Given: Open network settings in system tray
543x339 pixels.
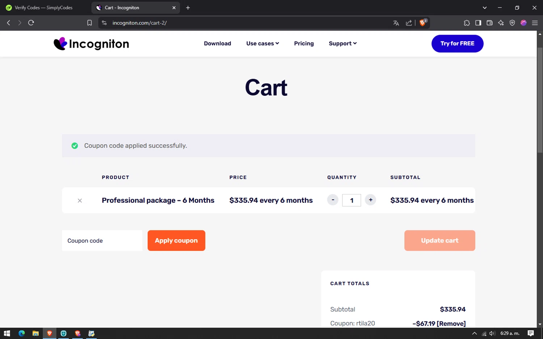Looking at the screenshot, I should pos(484,334).
